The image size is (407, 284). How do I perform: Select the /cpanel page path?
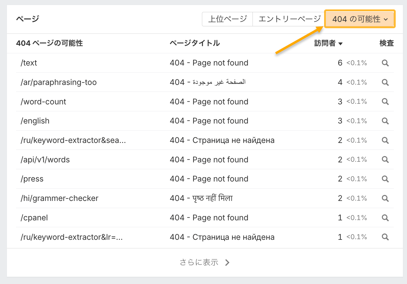(34, 218)
